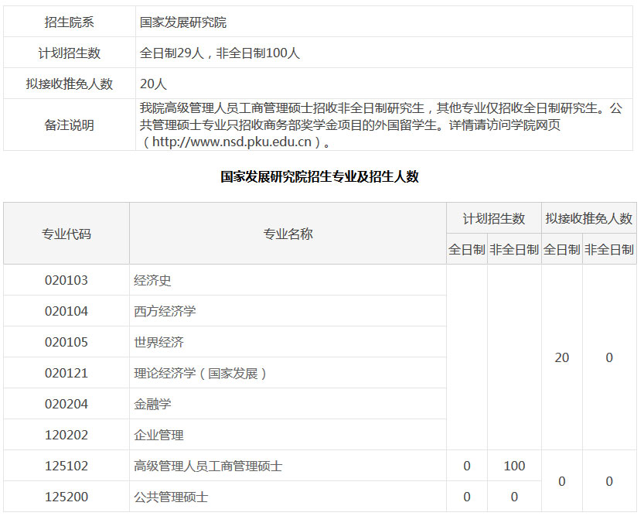Click the 经济史 major name
The width and height of the screenshot is (644, 516).
tap(152, 280)
